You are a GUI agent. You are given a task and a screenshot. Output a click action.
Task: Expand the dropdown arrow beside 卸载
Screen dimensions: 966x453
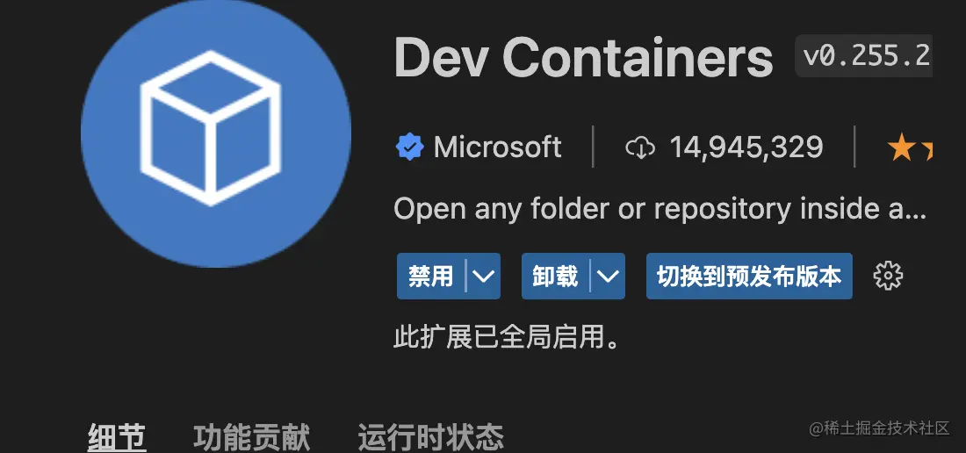(608, 277)
